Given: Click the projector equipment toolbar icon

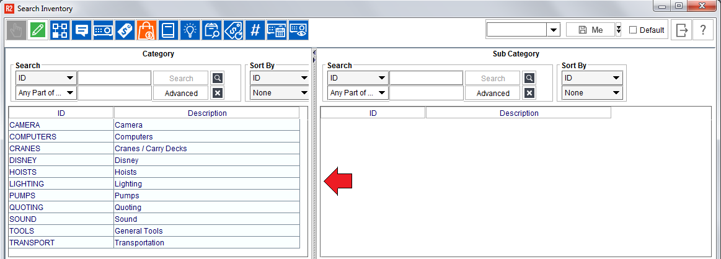Looking at the screenshot, I should click(104, 30).
